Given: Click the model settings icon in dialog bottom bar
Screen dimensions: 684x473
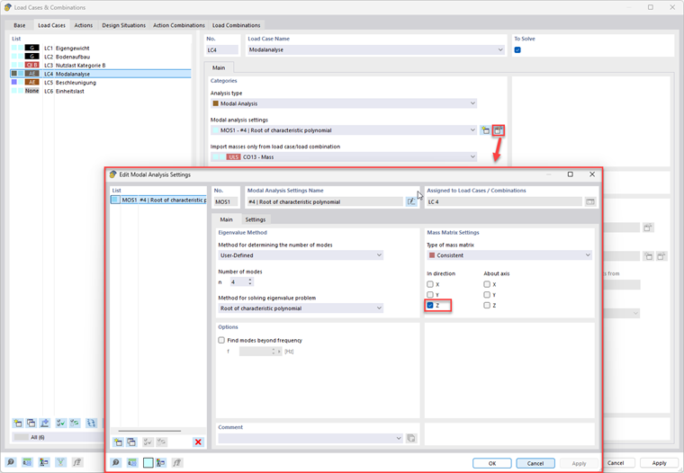Looking at the screenshot, I should (x=160, y=462).
